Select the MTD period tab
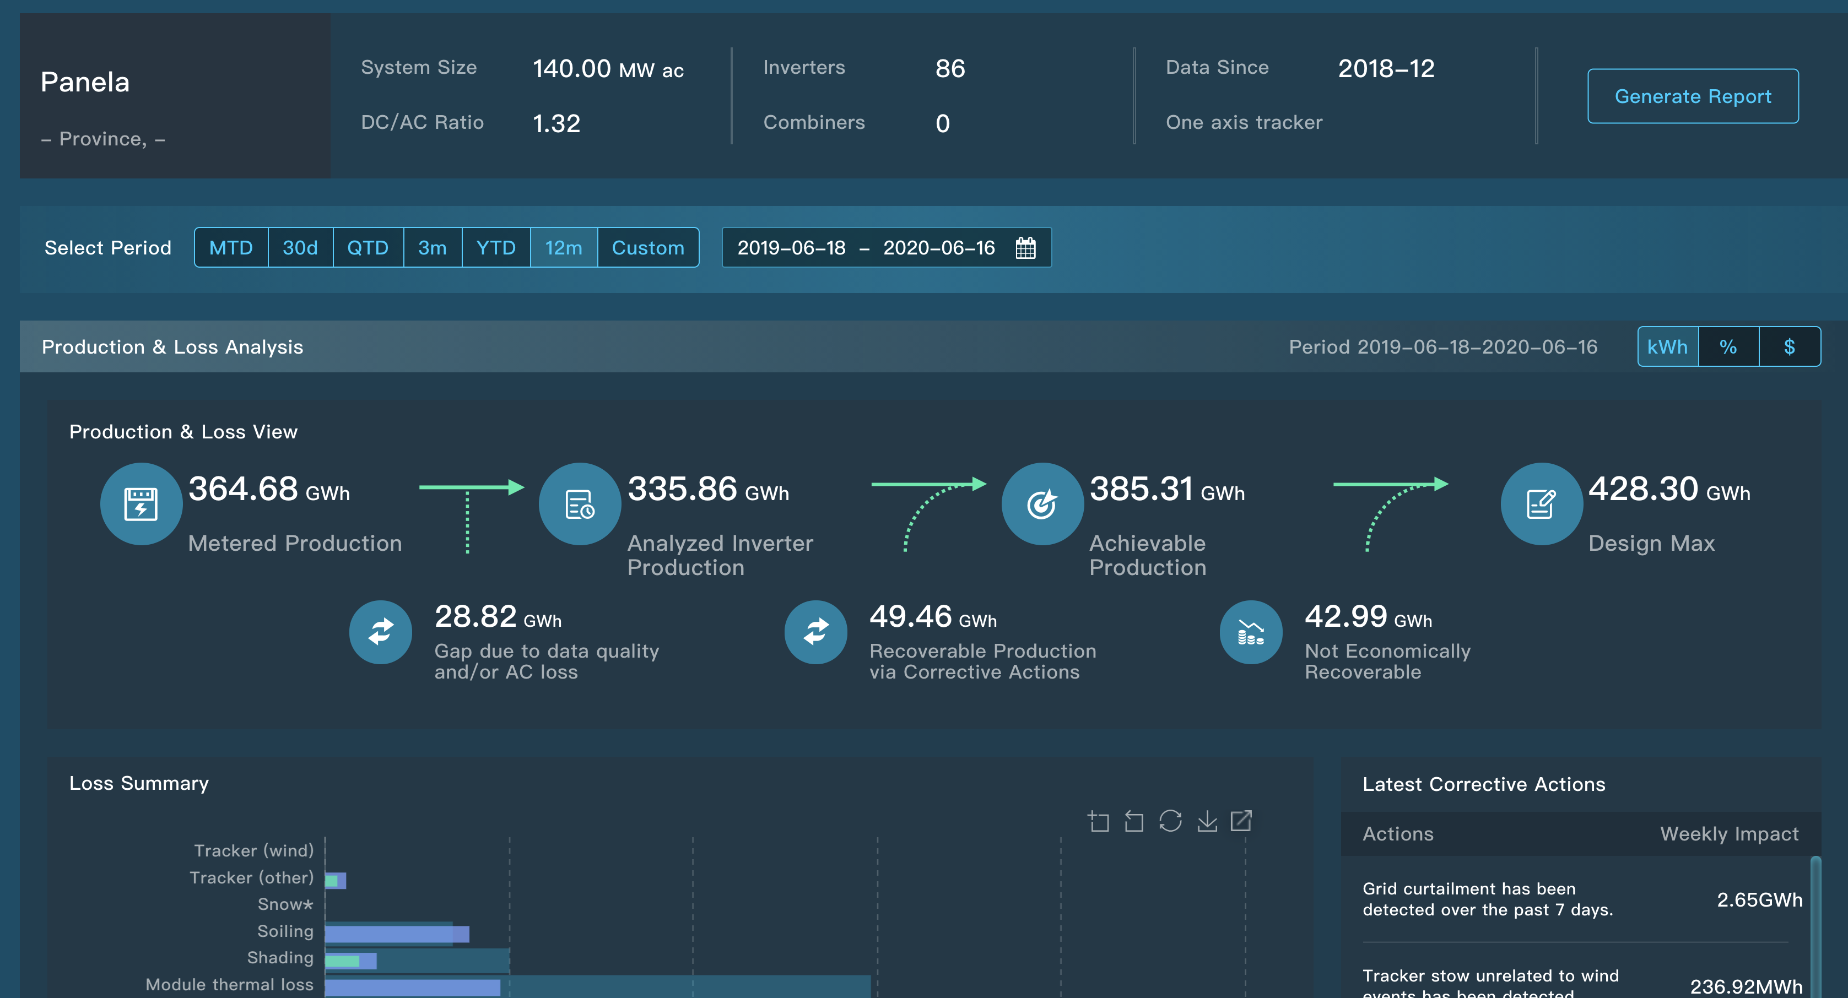This screenshot has width=1848, height=998. 231,248
